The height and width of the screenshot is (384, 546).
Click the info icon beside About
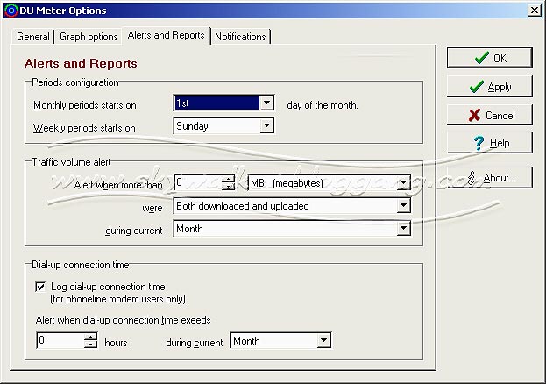coord(472,178)
